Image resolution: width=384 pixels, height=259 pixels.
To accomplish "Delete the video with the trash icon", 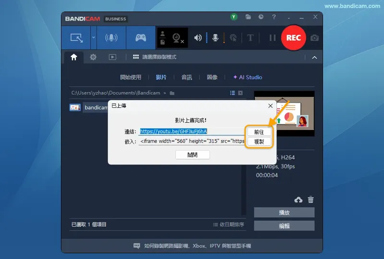I will click(x=311, y=200).
